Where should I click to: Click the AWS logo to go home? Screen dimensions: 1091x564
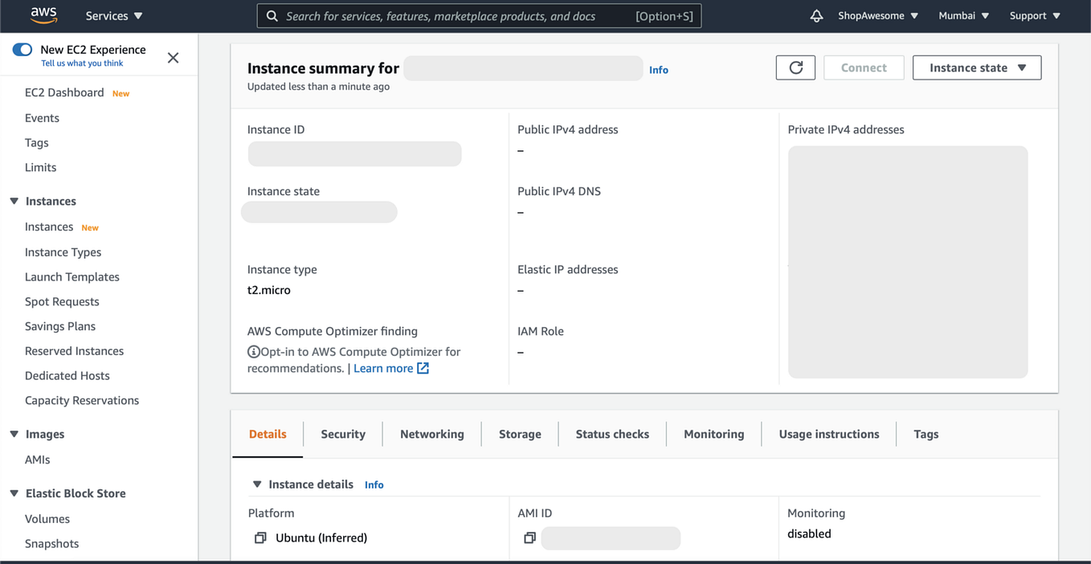click(43, 15)
